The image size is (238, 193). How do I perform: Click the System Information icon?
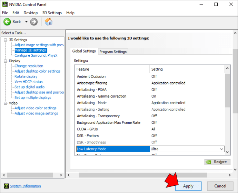[6, 186]
